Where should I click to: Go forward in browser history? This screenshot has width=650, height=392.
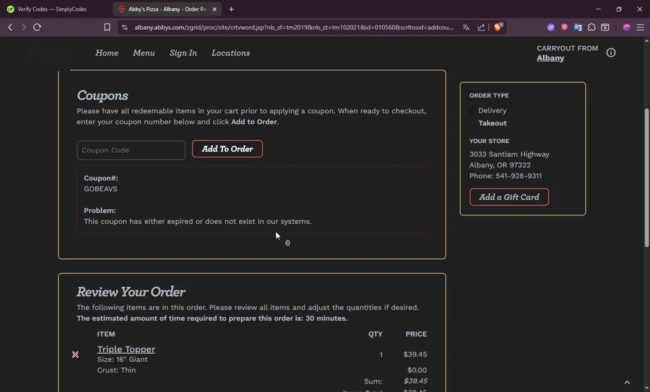tap(23, 27)
